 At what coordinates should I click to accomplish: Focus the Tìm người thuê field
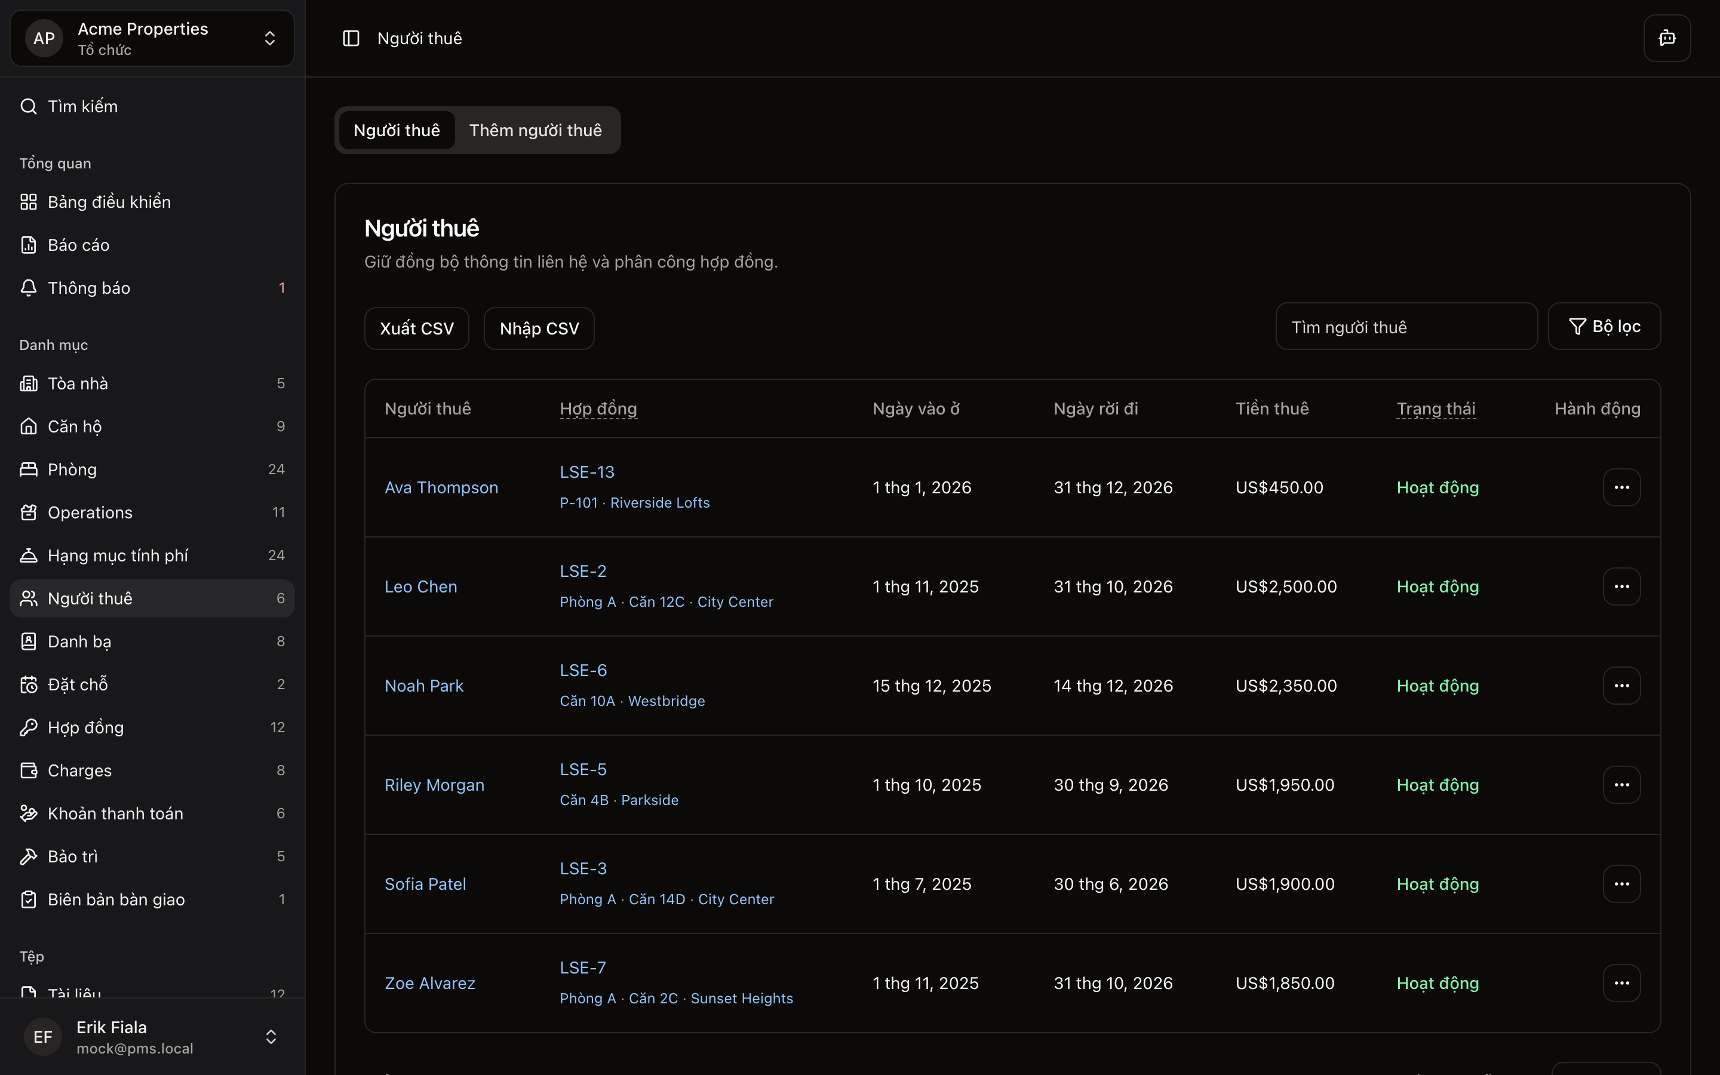tap(1406, 327)
